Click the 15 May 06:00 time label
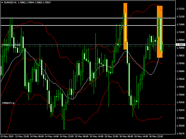 (x=82, y=136)
